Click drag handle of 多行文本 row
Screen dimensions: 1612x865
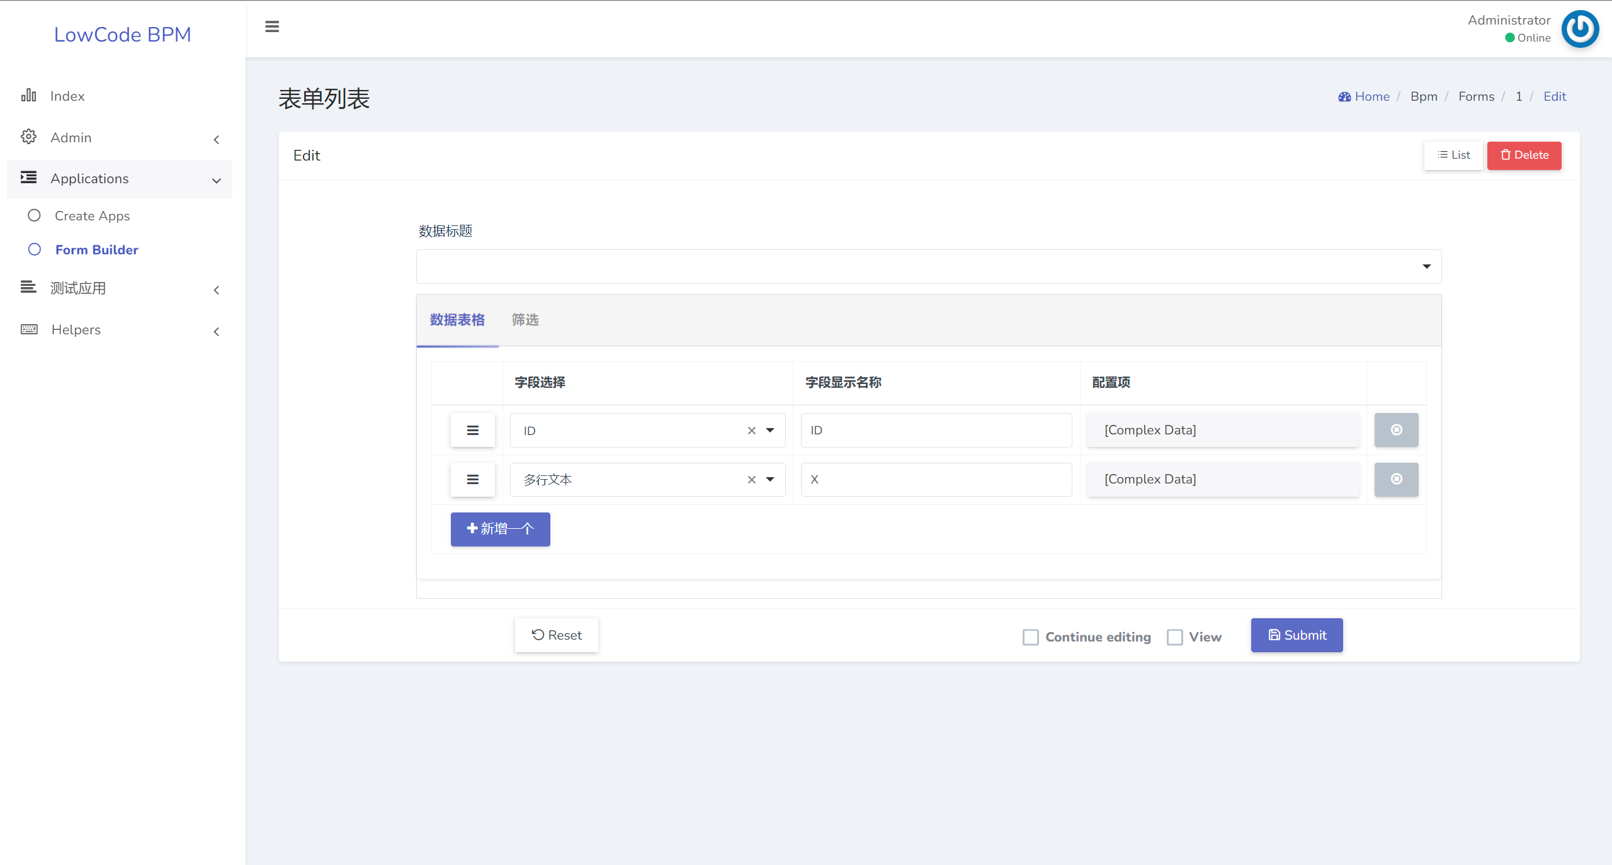pos(472,480)
